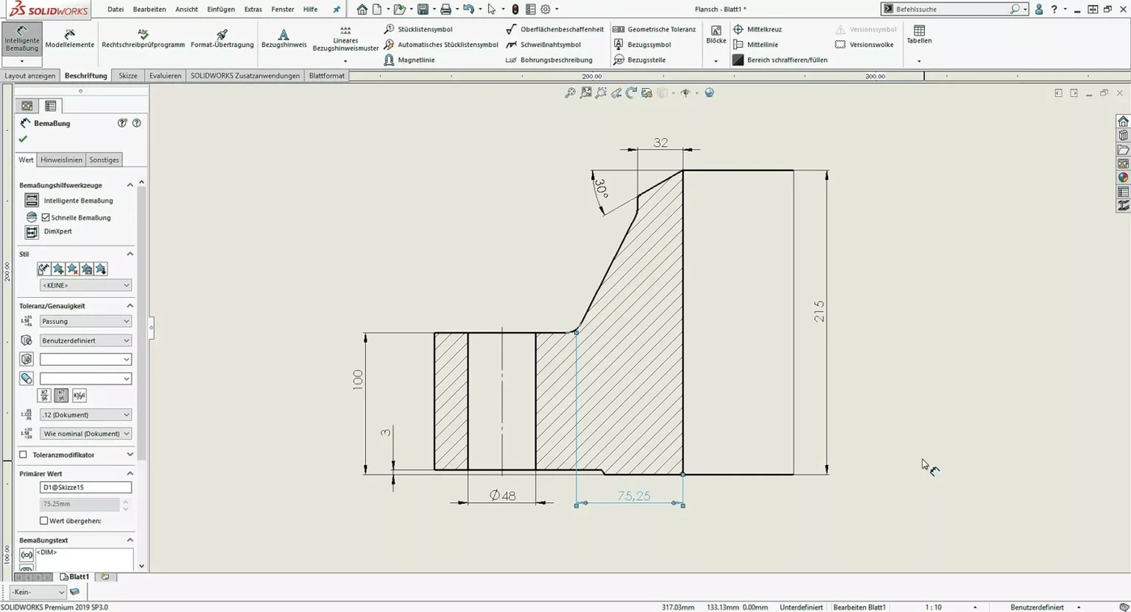Check the Wert übergehen option
Image resolution: width=1131 pixels, height=612 pixels.
[44, 520]
